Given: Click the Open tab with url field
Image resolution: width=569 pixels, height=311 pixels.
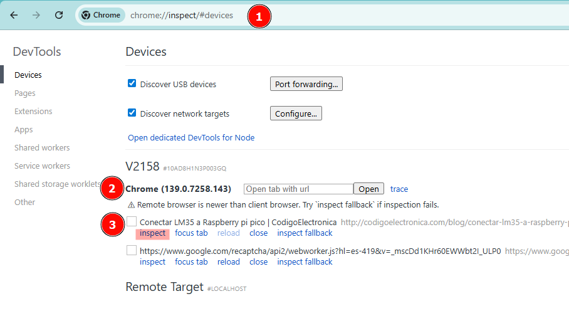Looking at the screenshot, I should click(298, 189).
